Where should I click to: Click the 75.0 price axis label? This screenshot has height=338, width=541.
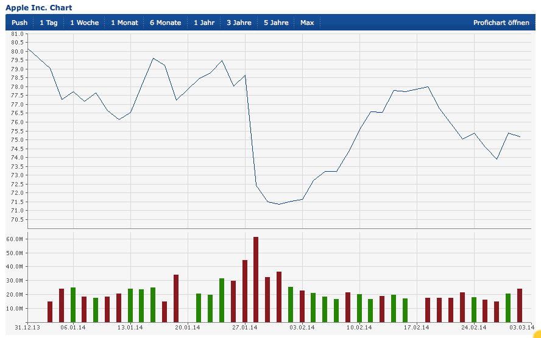(17, 140)
